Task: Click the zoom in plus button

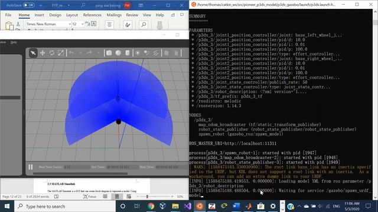Action: point(172,197)
